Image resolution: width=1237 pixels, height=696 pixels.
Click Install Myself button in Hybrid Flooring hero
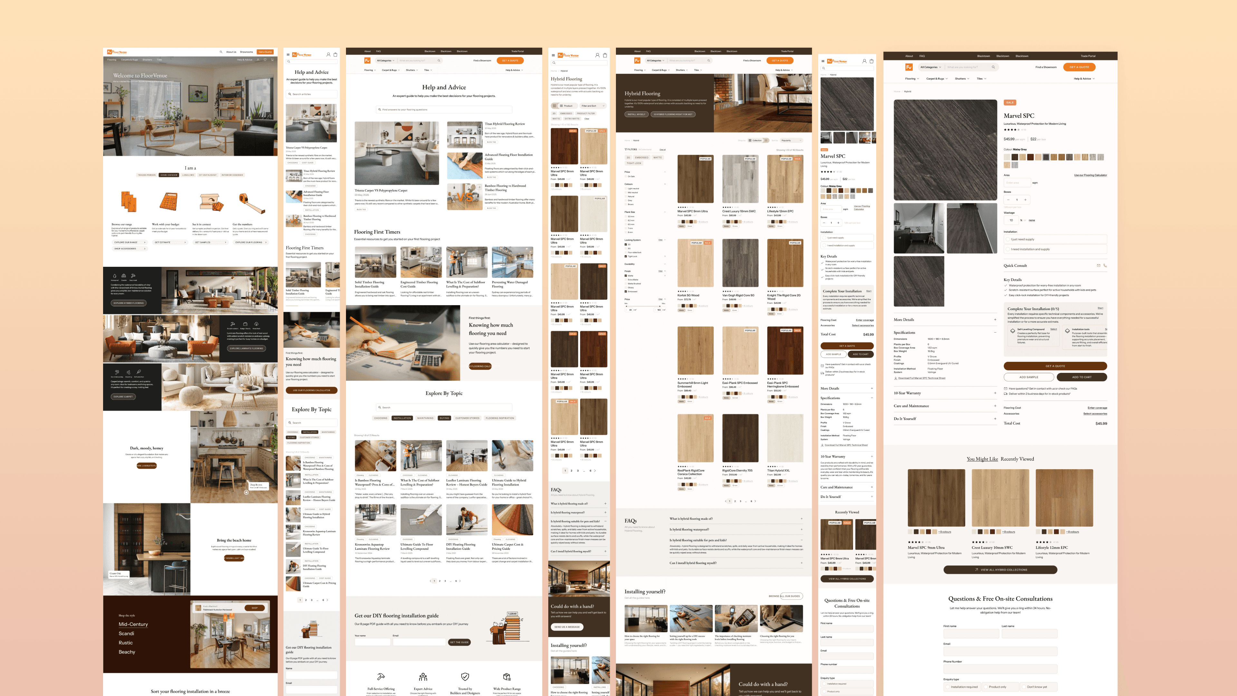point(636,114)
